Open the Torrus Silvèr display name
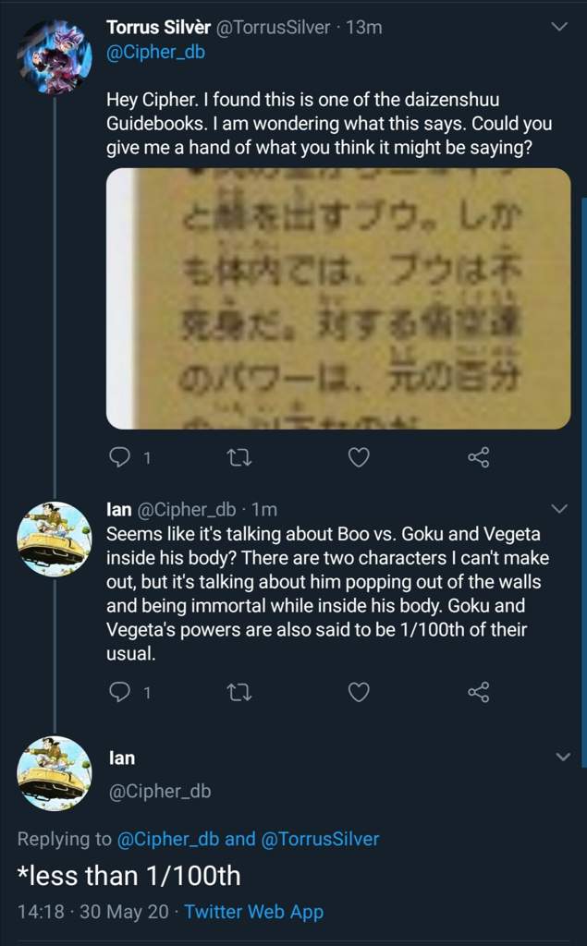587x946 pixels. [156, 27]
